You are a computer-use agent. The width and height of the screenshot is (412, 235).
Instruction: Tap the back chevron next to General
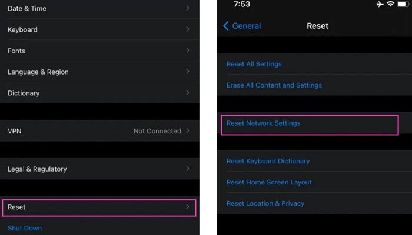(x=225, y=26)
